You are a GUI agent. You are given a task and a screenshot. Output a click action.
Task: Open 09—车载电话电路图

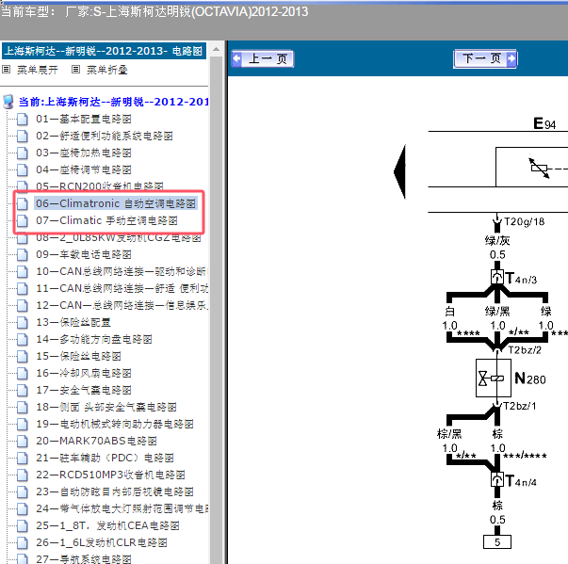83,254
